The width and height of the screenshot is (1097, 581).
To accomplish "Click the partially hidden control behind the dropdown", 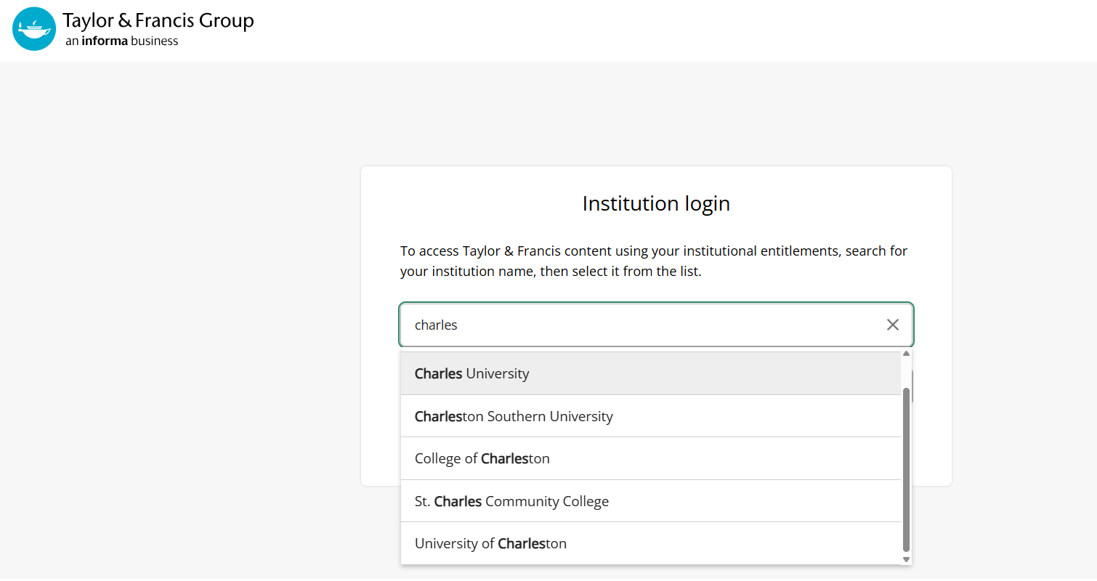I will pyautogui.click(x=912, y=386).
